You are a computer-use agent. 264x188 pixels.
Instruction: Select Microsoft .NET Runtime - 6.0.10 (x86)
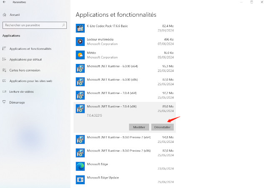point(112,79)
